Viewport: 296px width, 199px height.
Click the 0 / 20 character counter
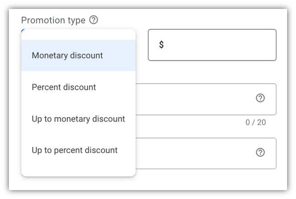click(x=255, y=122)
